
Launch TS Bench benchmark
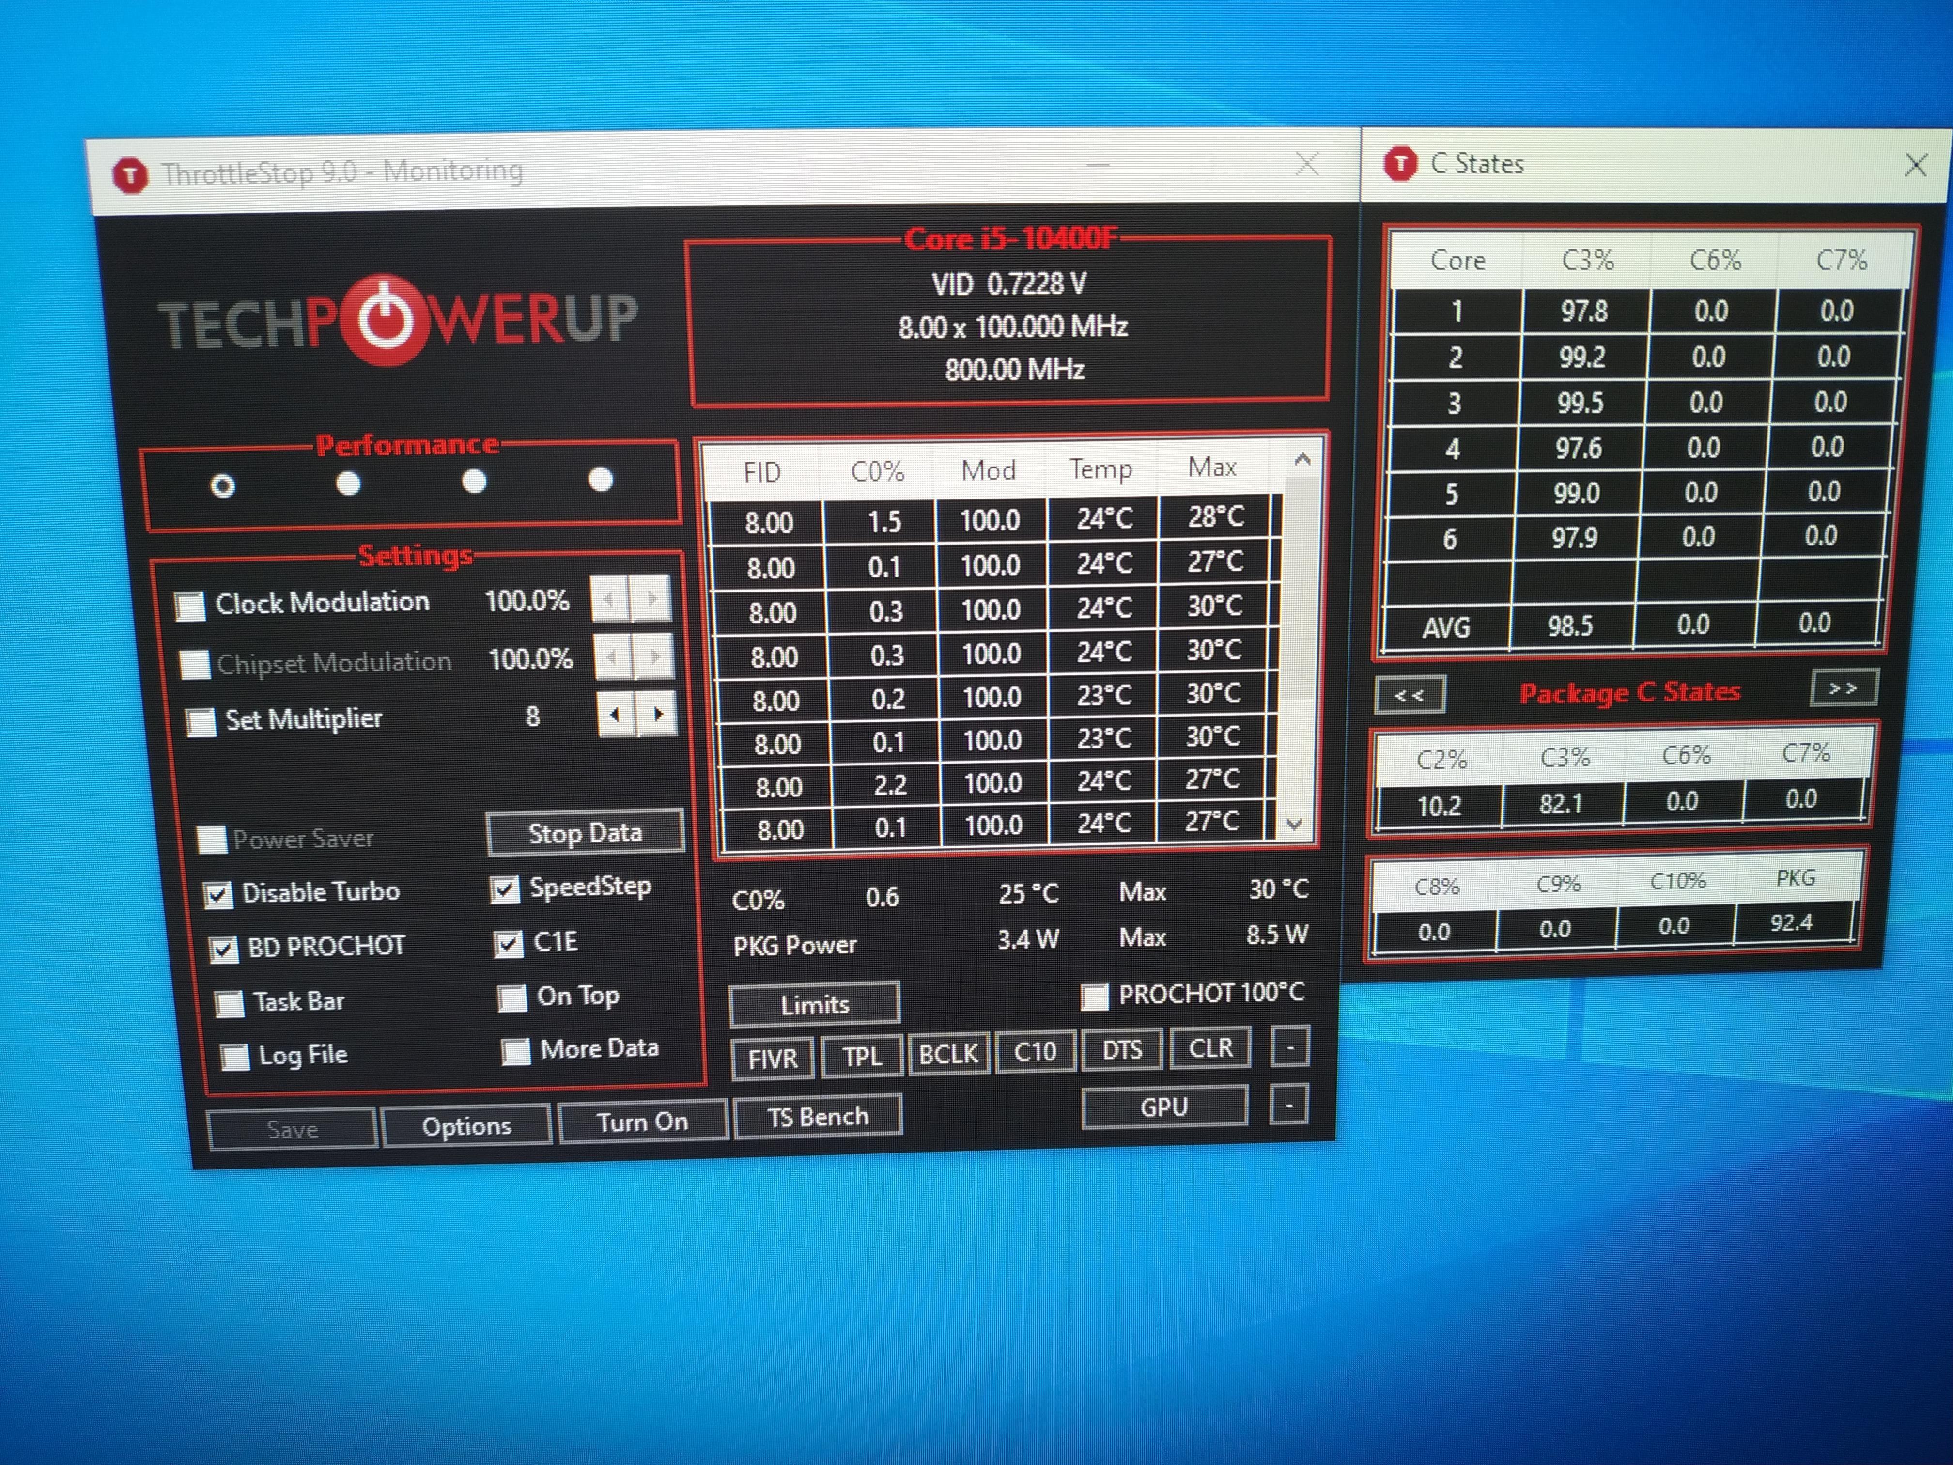818,1117
